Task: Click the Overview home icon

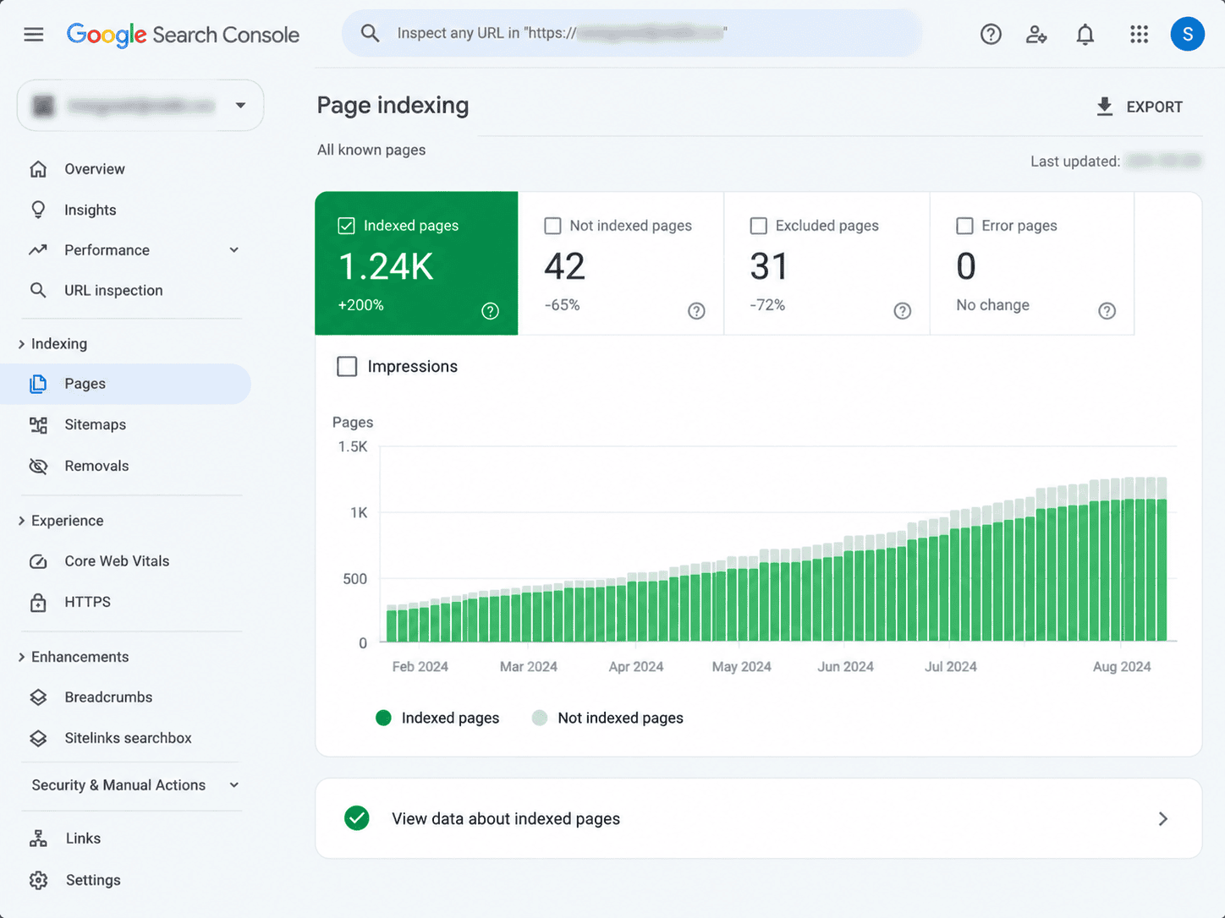Action: [38, 169]
